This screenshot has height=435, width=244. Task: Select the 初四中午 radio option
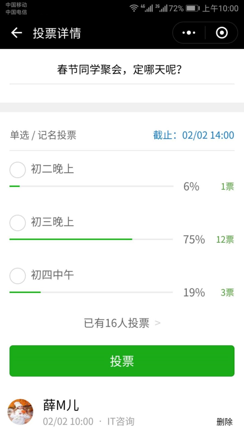pyautogui.click(x=18, y=276)
